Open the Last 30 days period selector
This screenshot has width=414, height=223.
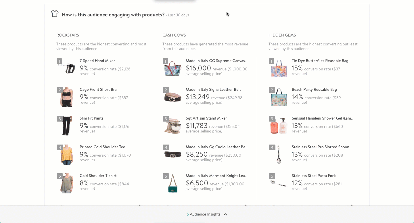[x=178, y=15]
